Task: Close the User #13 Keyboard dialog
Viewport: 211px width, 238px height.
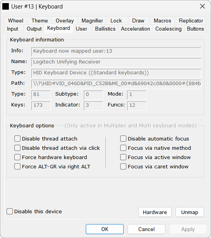Action: pos(202,6)
